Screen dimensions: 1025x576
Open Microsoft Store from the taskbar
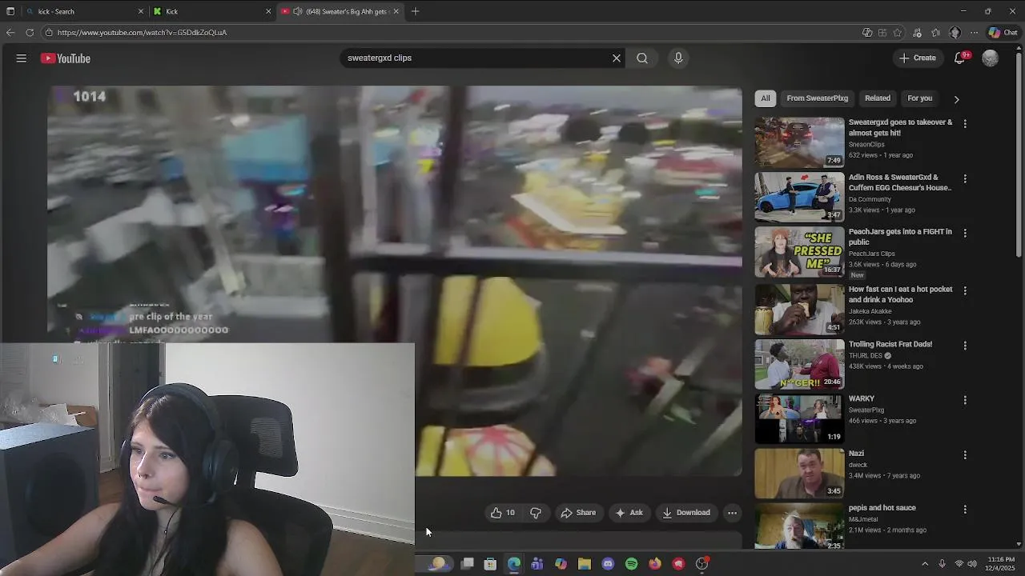490,564
